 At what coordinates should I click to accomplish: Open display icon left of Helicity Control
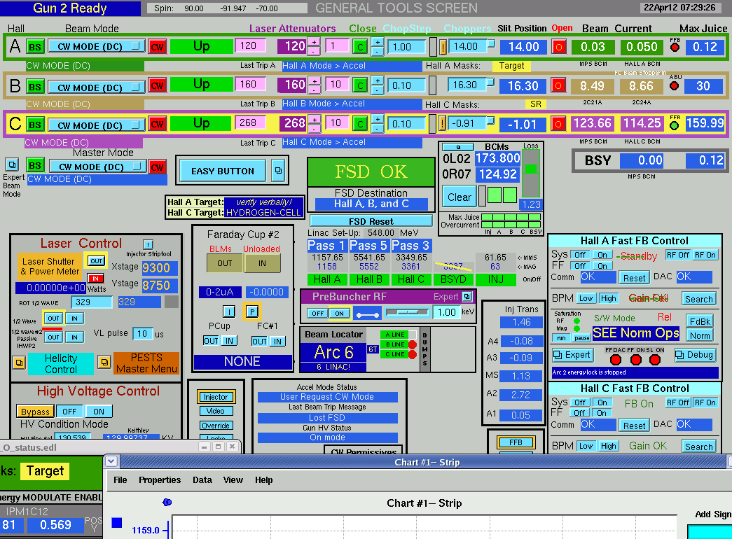[19, 363]
